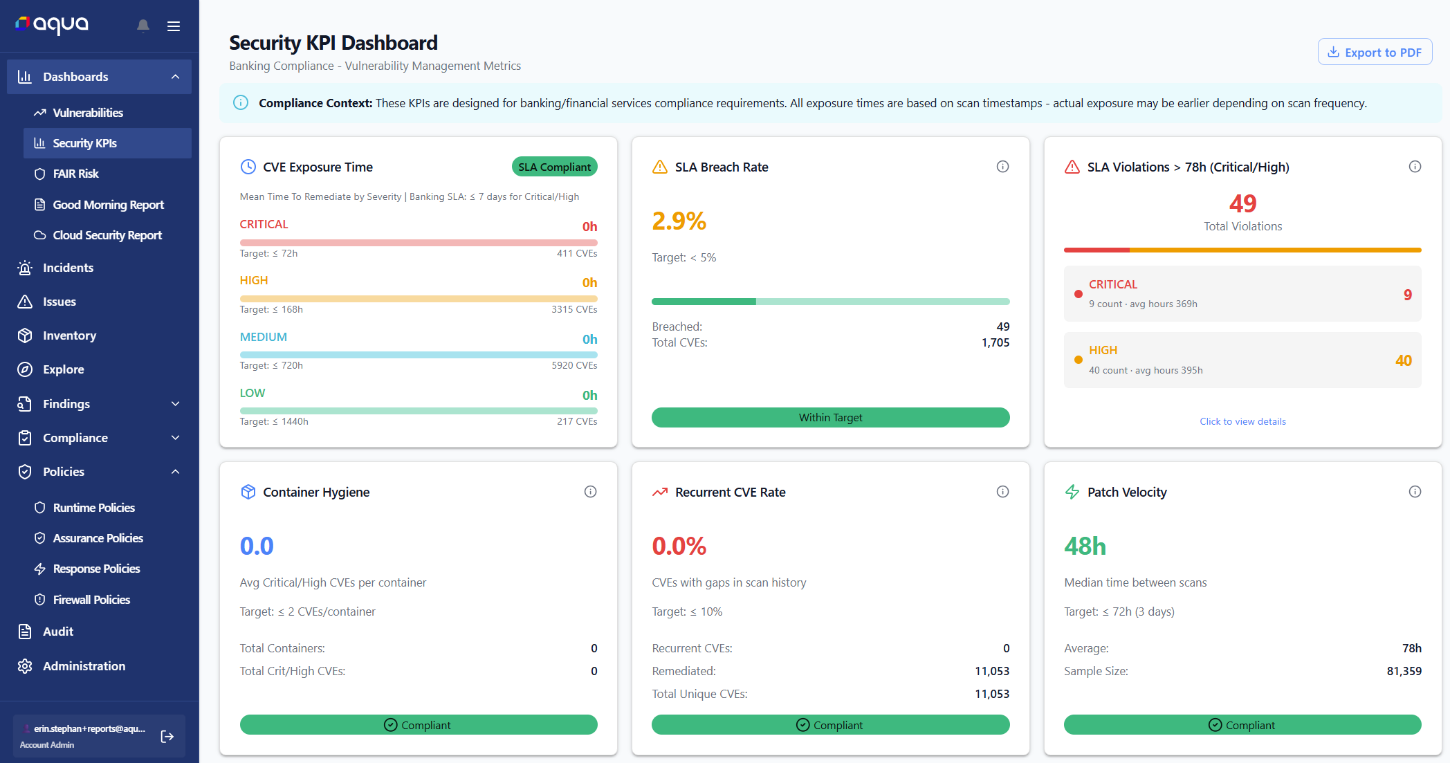Image resolution: width=1450 pixels, height=763 pixels.
Task: Click the account email erin.stephan+reports
Action: pos(89,728)
